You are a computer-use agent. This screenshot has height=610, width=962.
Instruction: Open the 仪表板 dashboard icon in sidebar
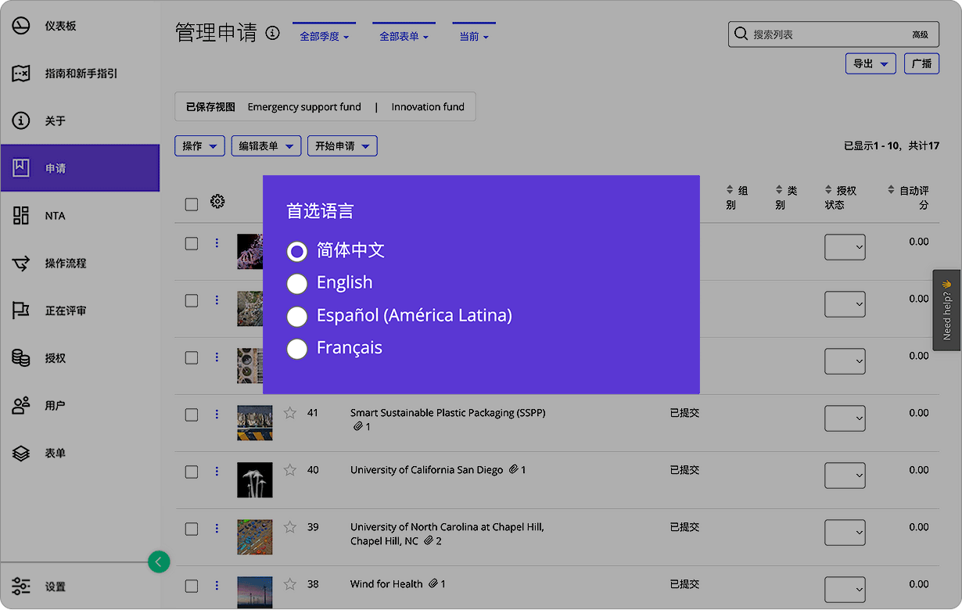point(21,25)
